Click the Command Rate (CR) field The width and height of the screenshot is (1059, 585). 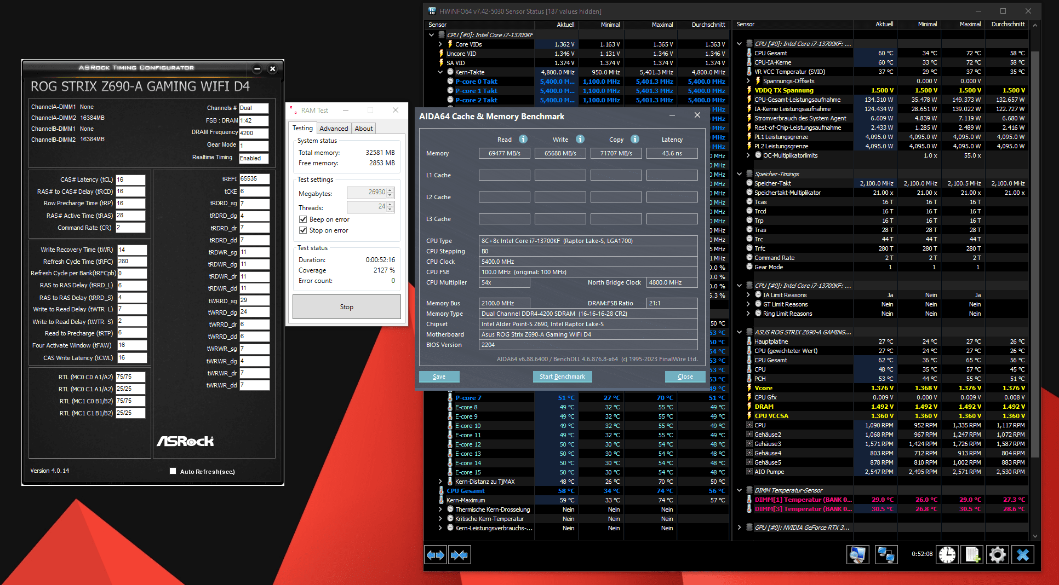(x=130, y=228)
